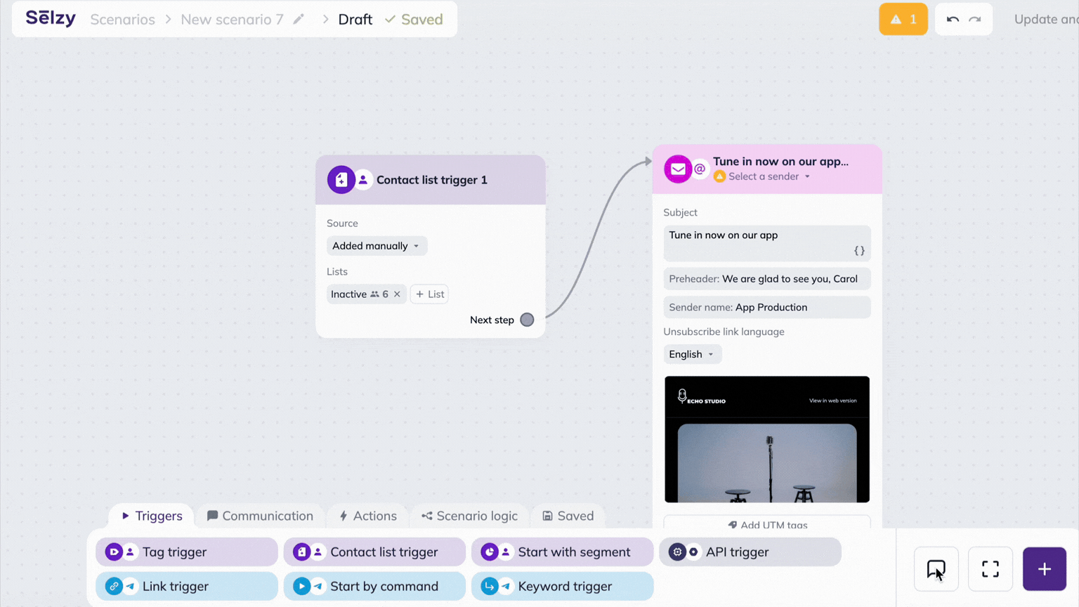The image size is (1079, 607).
Task: Click the Keyword trigger icon
Action: (x=489, y=586)
